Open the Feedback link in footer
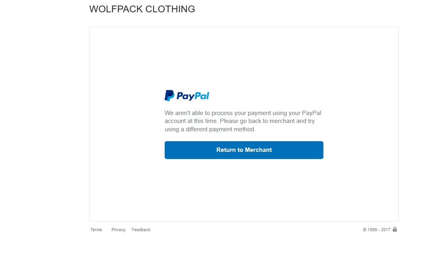The image size is (446, 278). [141, 230]
